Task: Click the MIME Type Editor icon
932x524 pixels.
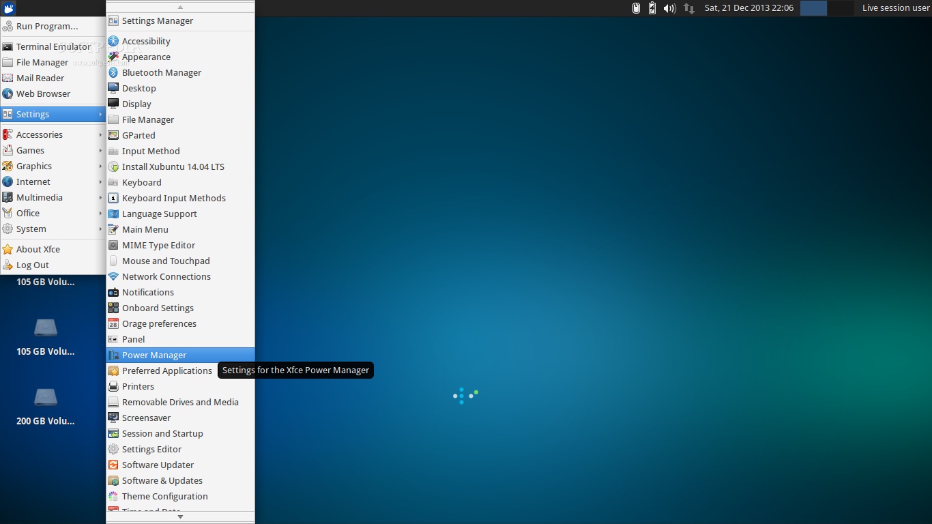Action: (x=113, y=245)
